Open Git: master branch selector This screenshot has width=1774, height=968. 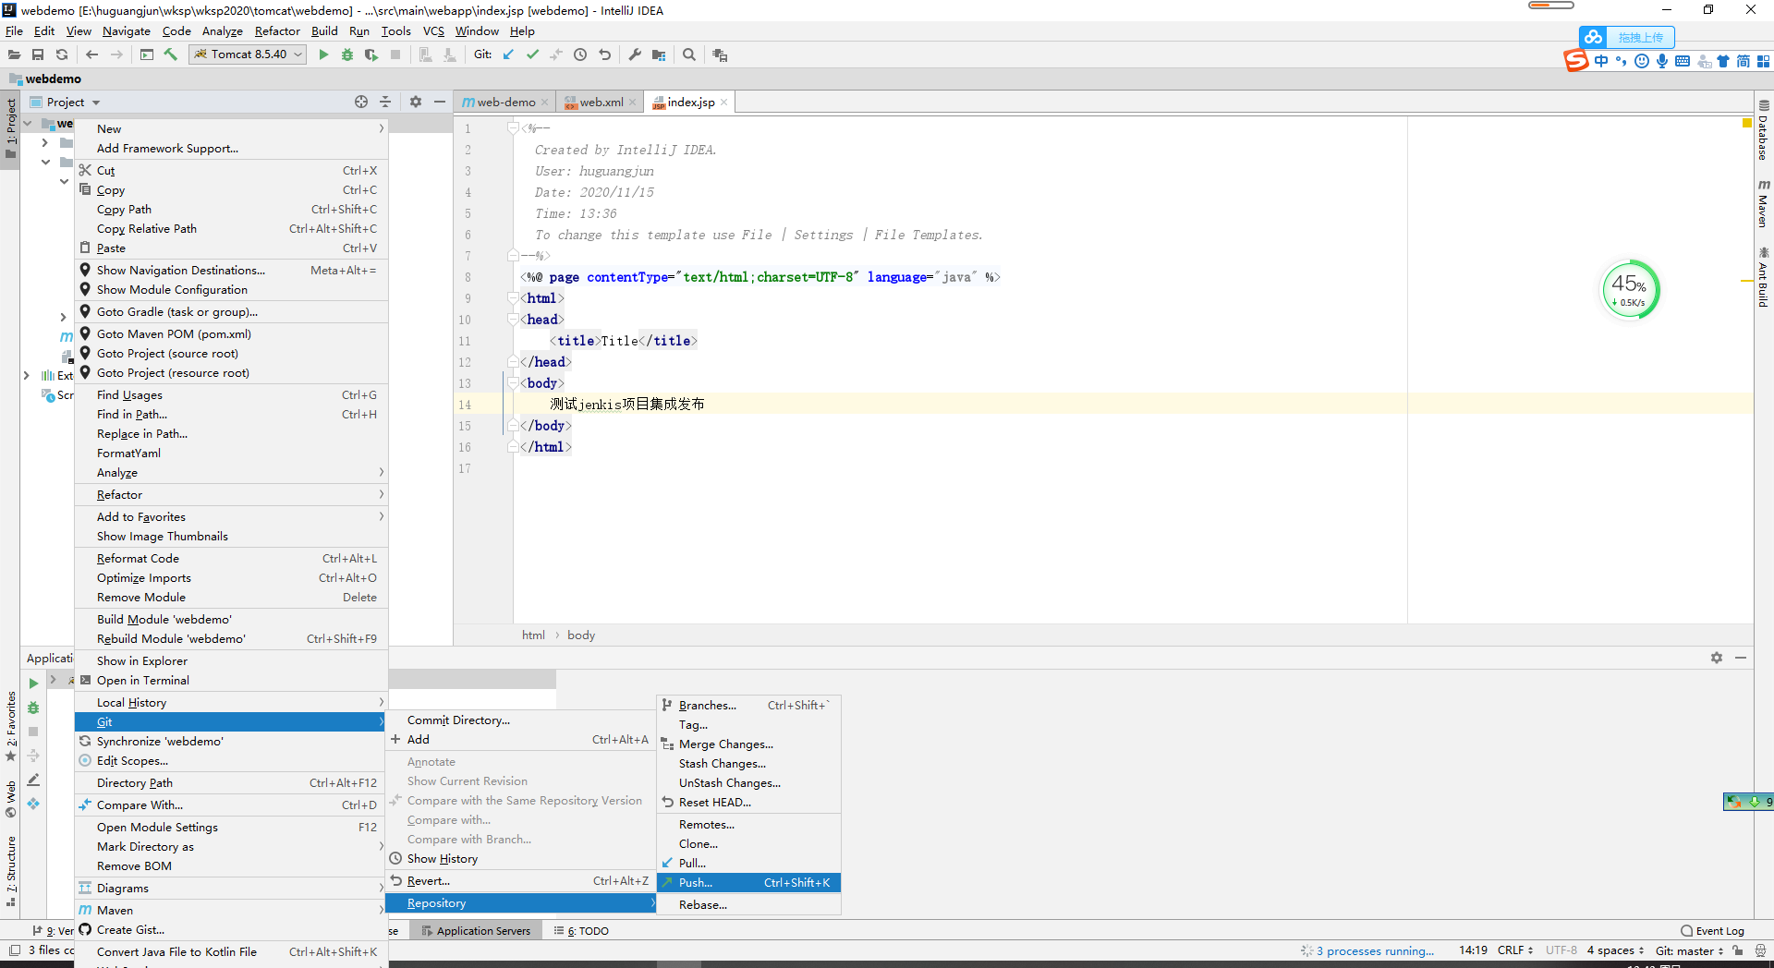tap(1689, 950)
